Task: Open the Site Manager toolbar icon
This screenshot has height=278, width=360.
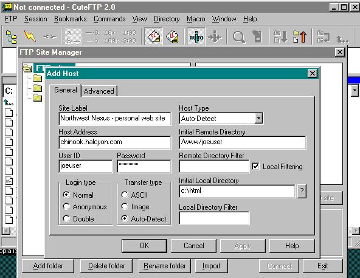Action: coord(11,36)
